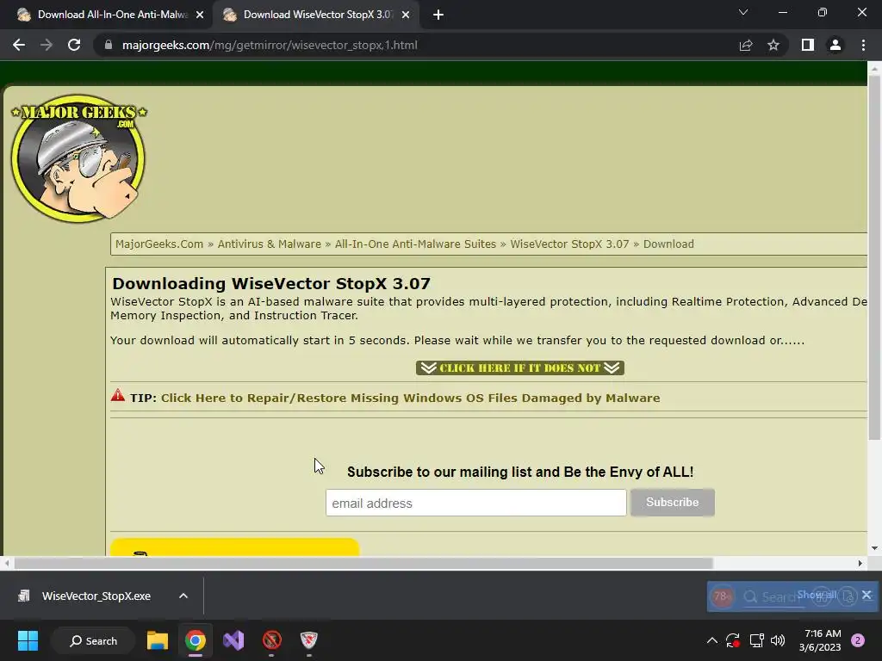Show all downloads
Image resolution: width=882 pixels, height=661 pixels.
pyautogui.click(x=817, y=595)
